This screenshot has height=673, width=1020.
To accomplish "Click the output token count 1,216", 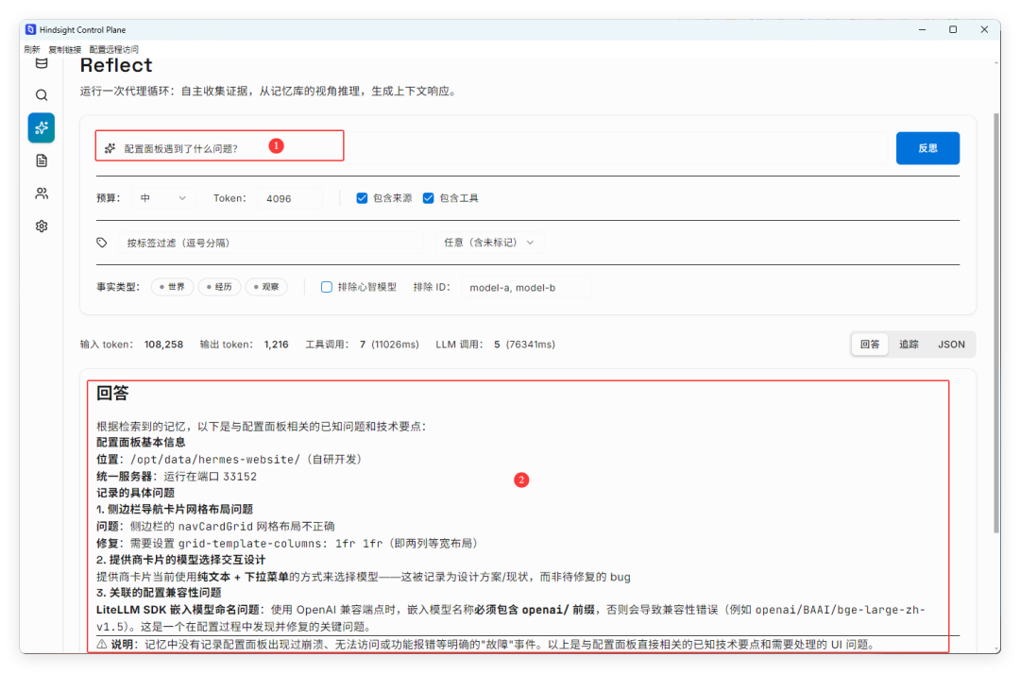I will click(276, 344).
